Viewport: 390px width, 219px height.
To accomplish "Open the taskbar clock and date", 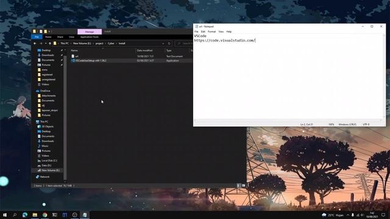I will pos(372,215).
